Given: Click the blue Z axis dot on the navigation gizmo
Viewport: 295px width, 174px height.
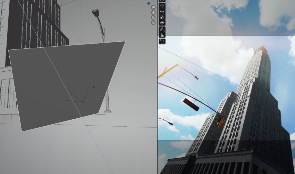Looking at the screenshot, I should (149, 3).
